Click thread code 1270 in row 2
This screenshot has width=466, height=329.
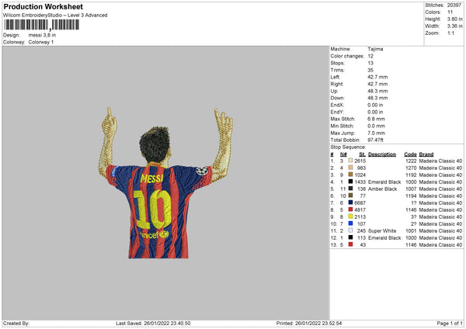point(411,168)
